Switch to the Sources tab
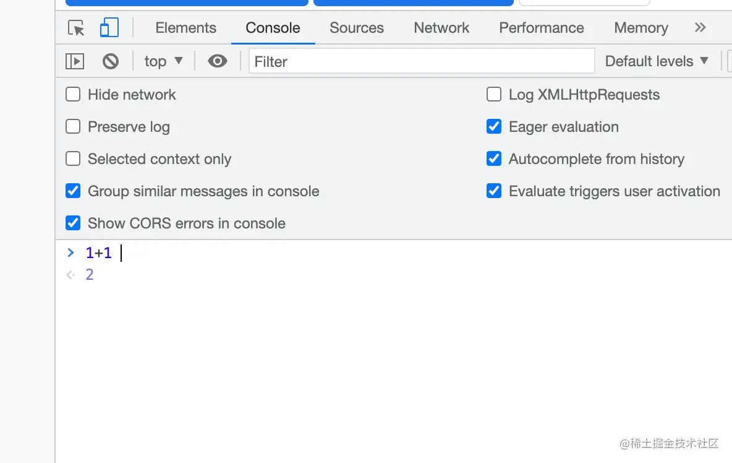The image size is (732, 463). (356, 28)
